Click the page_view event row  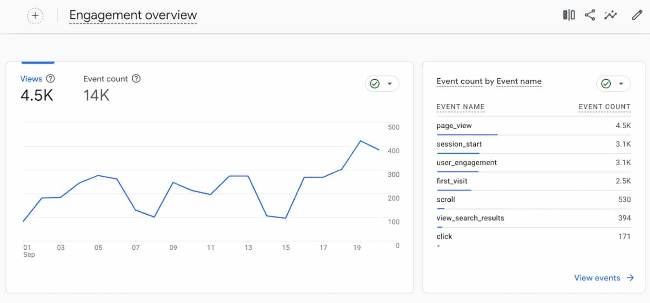533,126
